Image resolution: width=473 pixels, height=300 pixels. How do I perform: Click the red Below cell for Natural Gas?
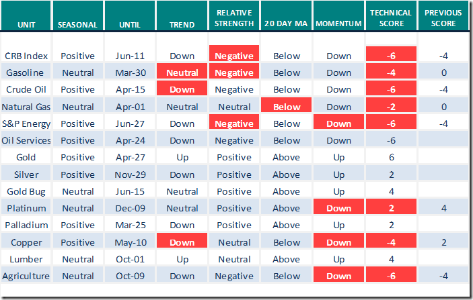click(x=287, y=107)
